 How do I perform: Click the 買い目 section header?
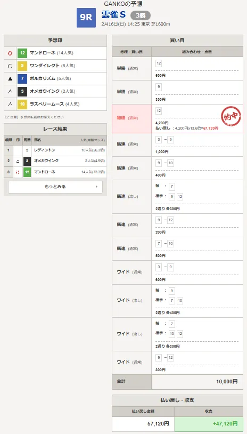tap(177, 41)
